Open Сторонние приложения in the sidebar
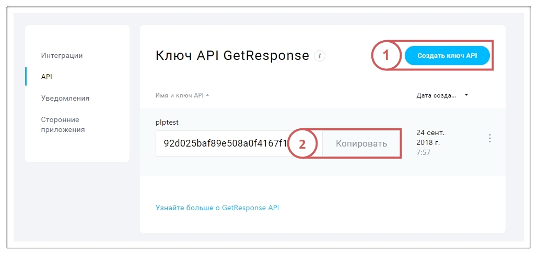The height and width of the screenshot is (255, 539). tap(63, 125)
